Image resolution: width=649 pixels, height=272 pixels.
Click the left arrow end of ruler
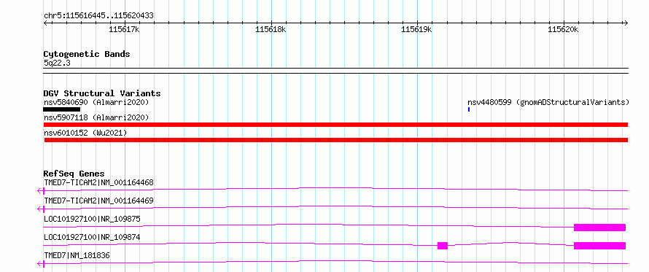[45, 23]
